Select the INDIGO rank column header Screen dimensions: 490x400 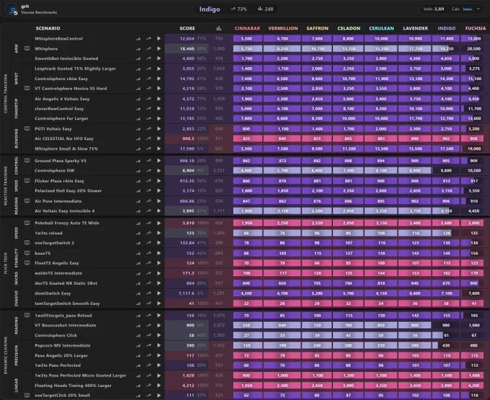447,28
